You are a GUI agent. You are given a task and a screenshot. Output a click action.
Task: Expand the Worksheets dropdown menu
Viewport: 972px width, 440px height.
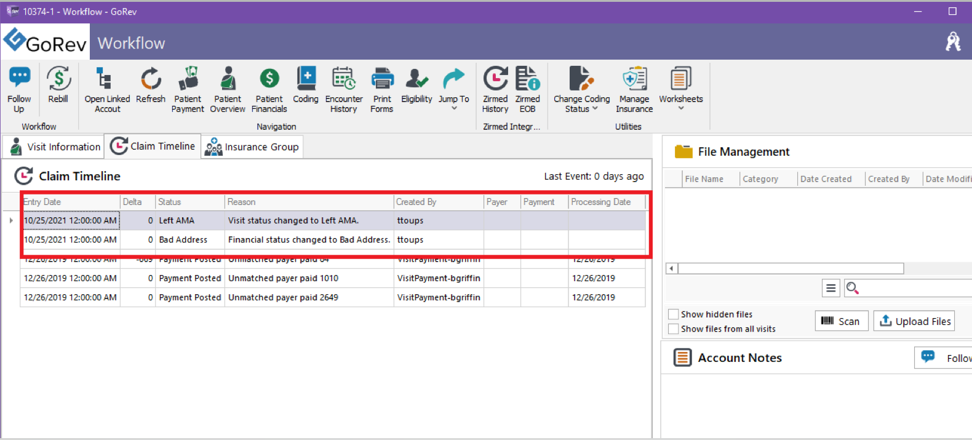point(680,89)
